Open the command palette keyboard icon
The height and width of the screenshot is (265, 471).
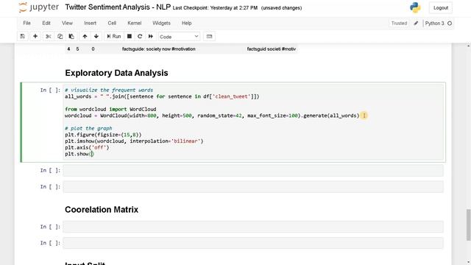pyautogui.click(x=209, y=36)
